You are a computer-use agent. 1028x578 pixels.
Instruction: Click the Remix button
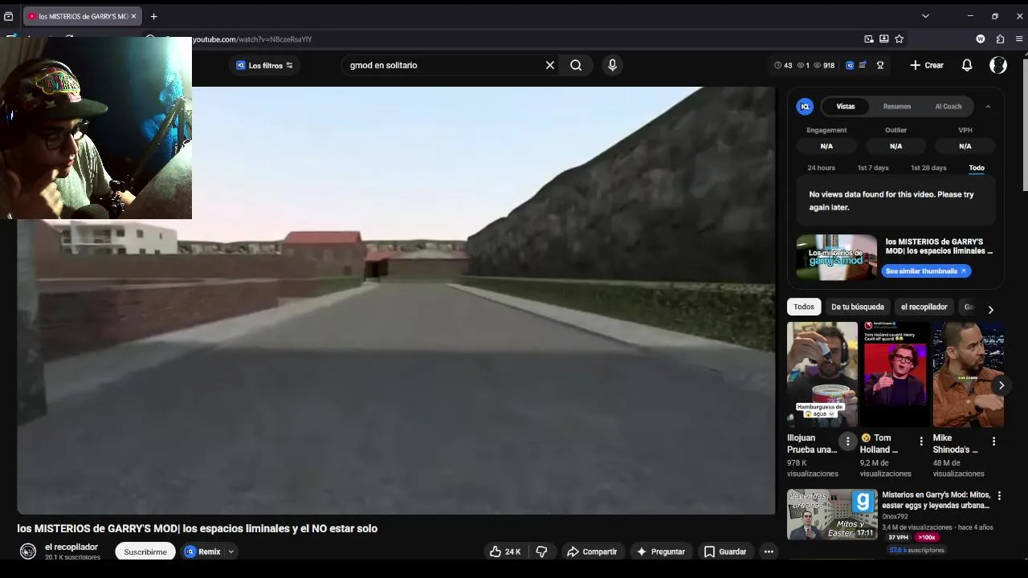click(x=202, y=552)
